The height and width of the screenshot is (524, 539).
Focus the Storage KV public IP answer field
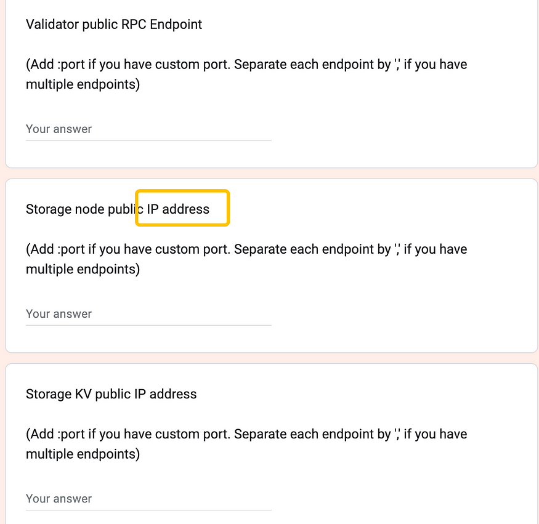[148, 499]
